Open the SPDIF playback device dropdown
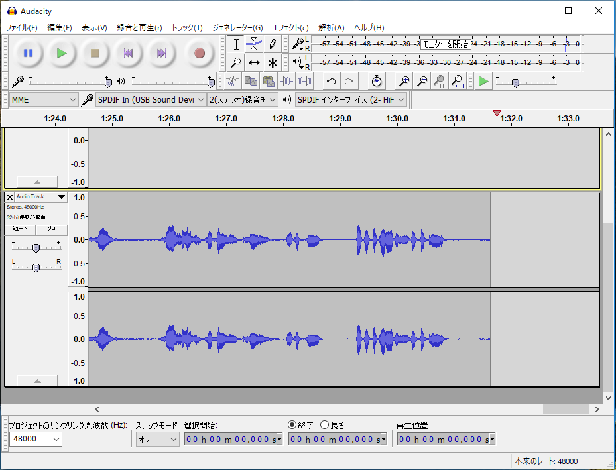 point(351,99)
